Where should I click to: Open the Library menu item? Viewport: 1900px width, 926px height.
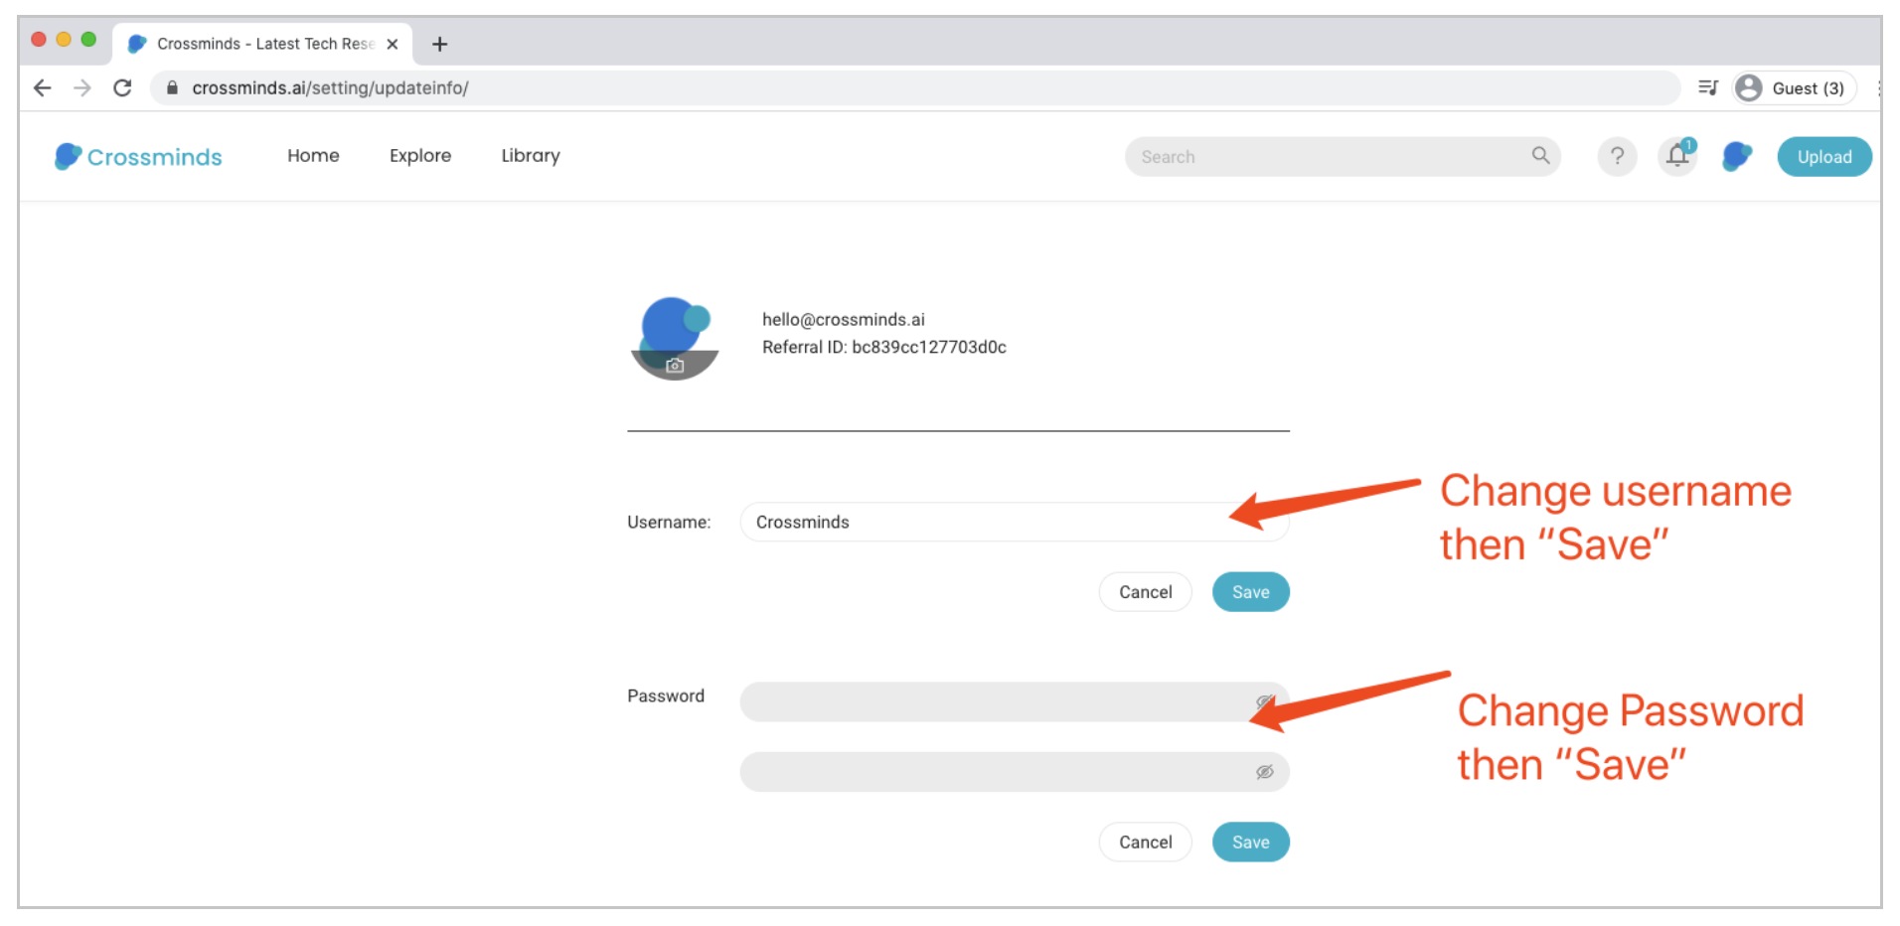pyautogui.click(x=531, y=155)
